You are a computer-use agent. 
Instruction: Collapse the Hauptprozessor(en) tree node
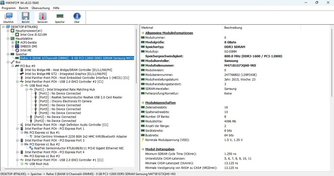pyautogui.click(x=8, y=31)
